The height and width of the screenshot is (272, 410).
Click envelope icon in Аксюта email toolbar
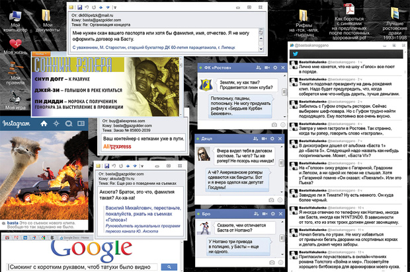tap(98, 166)
